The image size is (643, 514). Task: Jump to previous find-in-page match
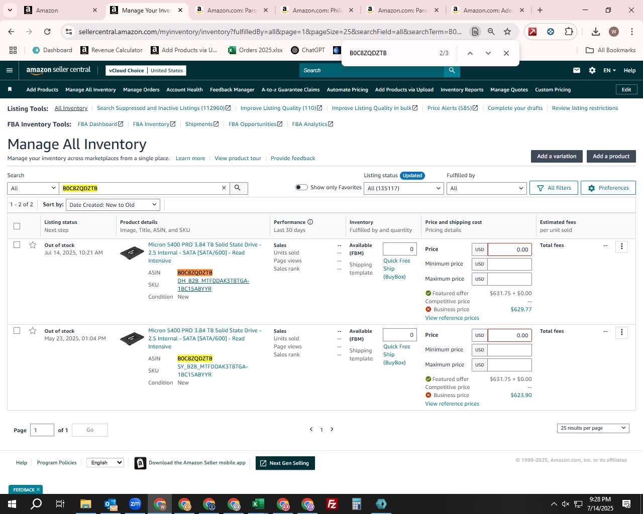tap(470, 53)
